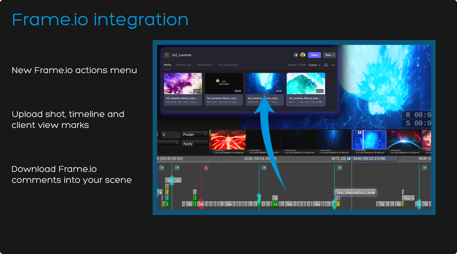Image resolution: width=457 pixels, height=254 pixels.
Task: Open the unlabeled dropdown left of Apply
Action: tap(168, 144)
